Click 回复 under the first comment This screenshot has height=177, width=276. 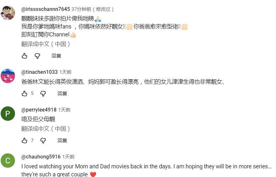(56, 56)
